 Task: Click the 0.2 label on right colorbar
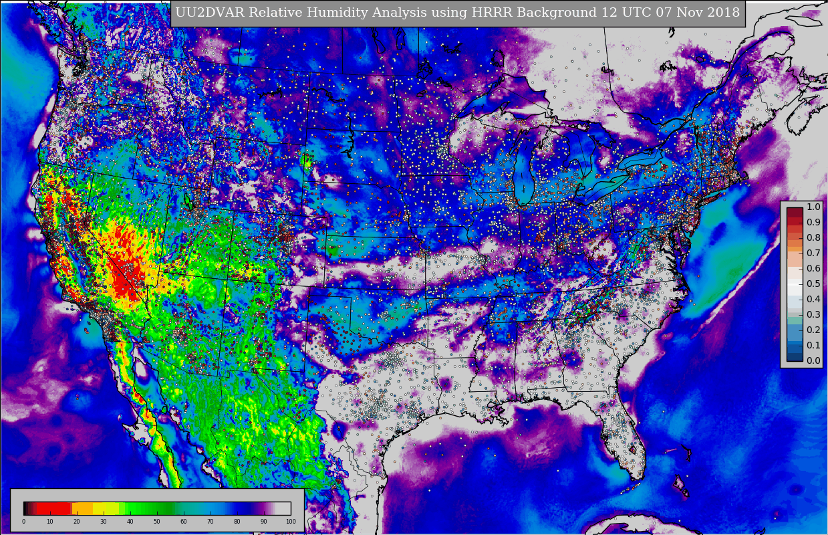pyautogui.click(x=813, y=330)
